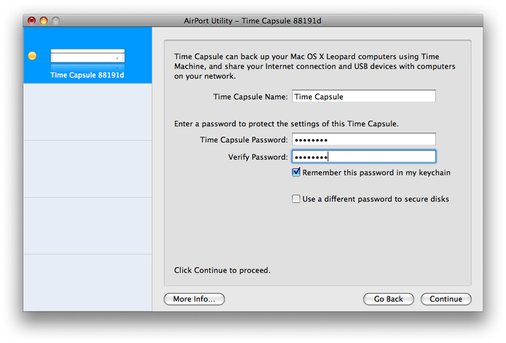This screenshot has width=506, height=343.
Task: Continue to the next setup step
Action: [446, 299]
